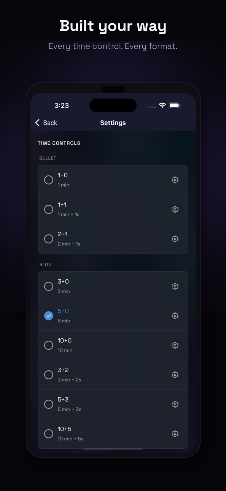This screenshot has width=226, height=491.
Task: Select the 3+0 radio button
Action: [x=49, y=286]
